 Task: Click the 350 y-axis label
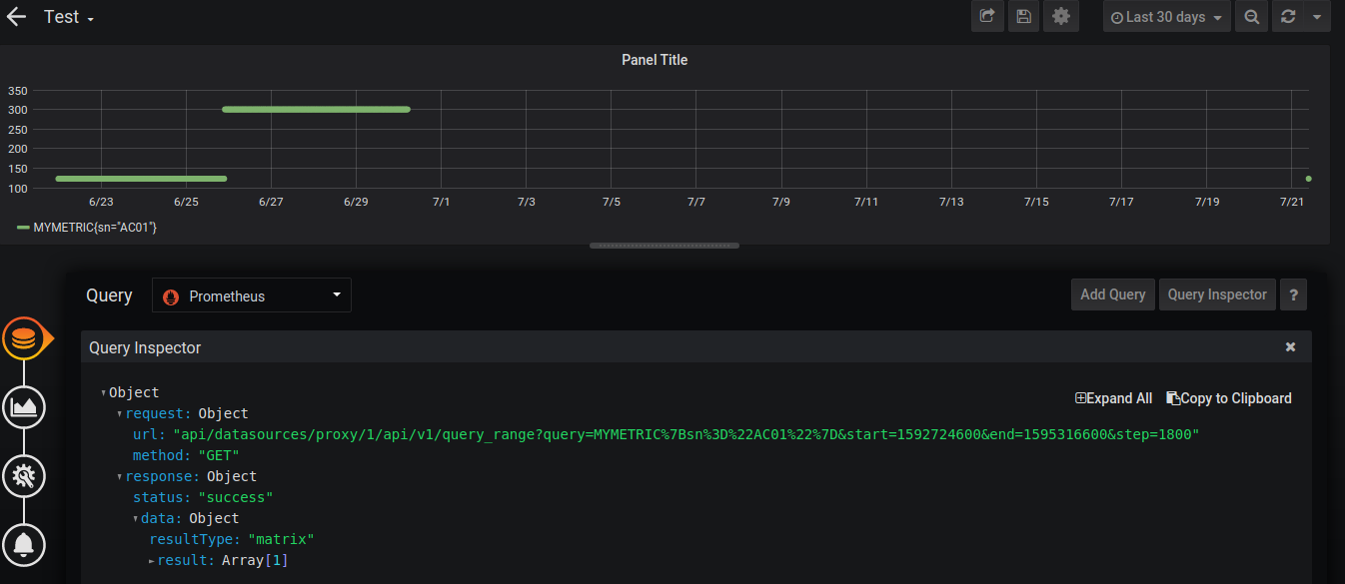click(x=17, y=90)
